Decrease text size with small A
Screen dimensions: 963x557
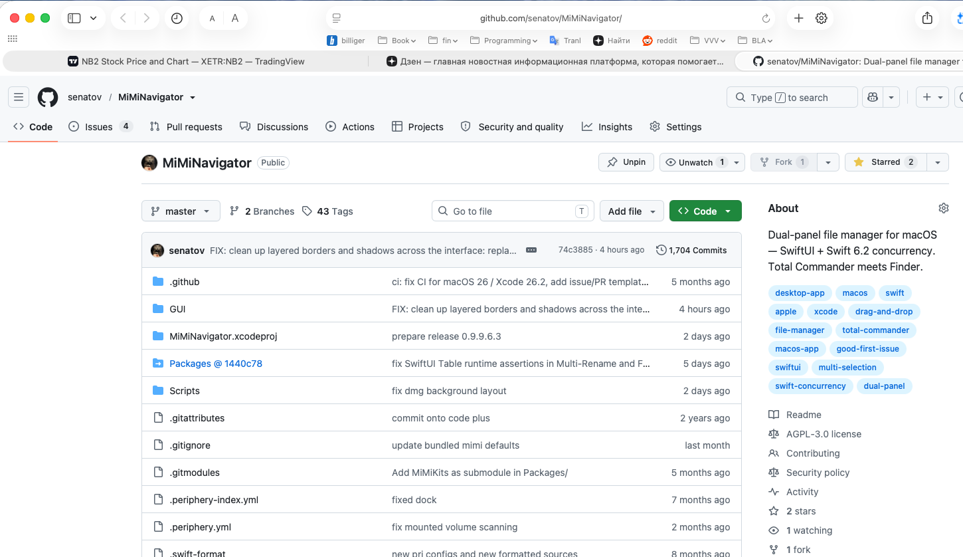[212, 19]
